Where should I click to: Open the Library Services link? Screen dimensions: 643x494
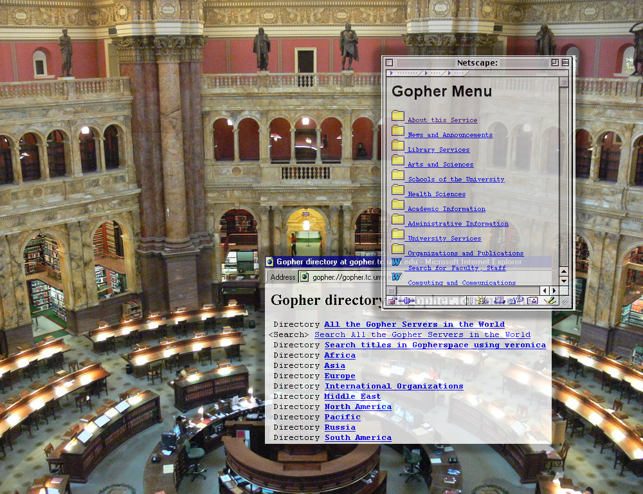pos(439,150)
